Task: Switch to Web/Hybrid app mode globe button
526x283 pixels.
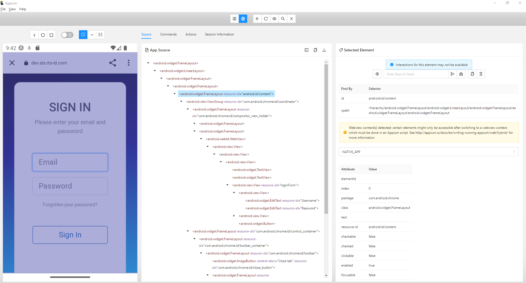Action: (243, 19)
